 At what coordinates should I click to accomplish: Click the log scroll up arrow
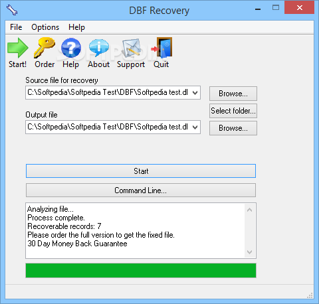pyautogui.click(x=250, y=210)
